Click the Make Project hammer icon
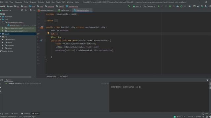This screenshot has width=211, height=118. [x=129, y=6]
